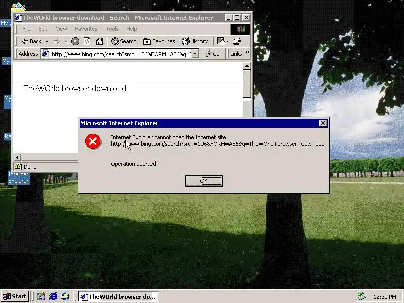Print the page with the printer icon
Viewport: 404px width, 303px height.
point(236,41)
